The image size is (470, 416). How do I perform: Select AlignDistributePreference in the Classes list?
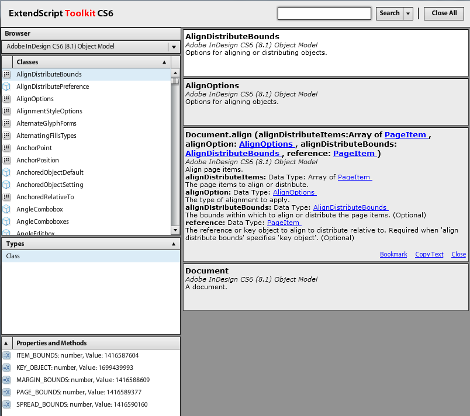pos(87,86)
